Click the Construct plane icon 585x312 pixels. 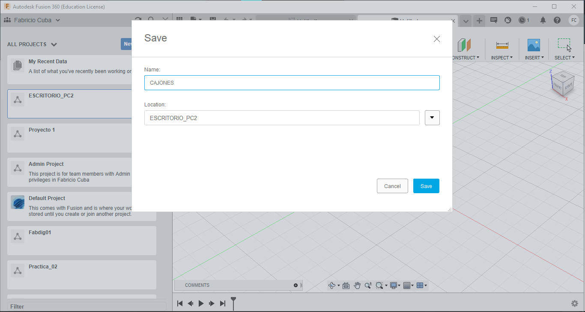coord(464,45)
